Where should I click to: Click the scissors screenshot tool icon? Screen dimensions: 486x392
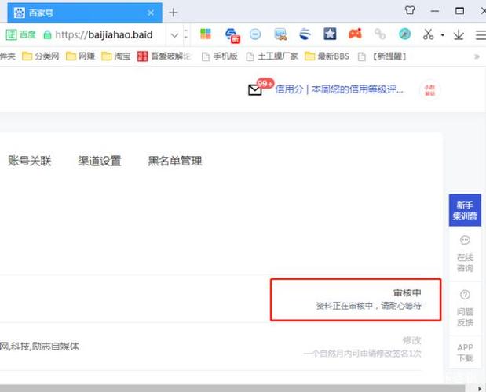pyautogui.click(x=428, y=34)
